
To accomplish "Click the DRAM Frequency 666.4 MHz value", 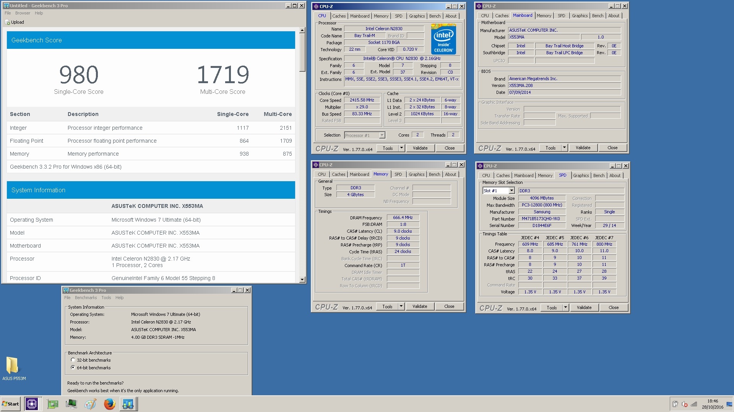I will 403,217.
